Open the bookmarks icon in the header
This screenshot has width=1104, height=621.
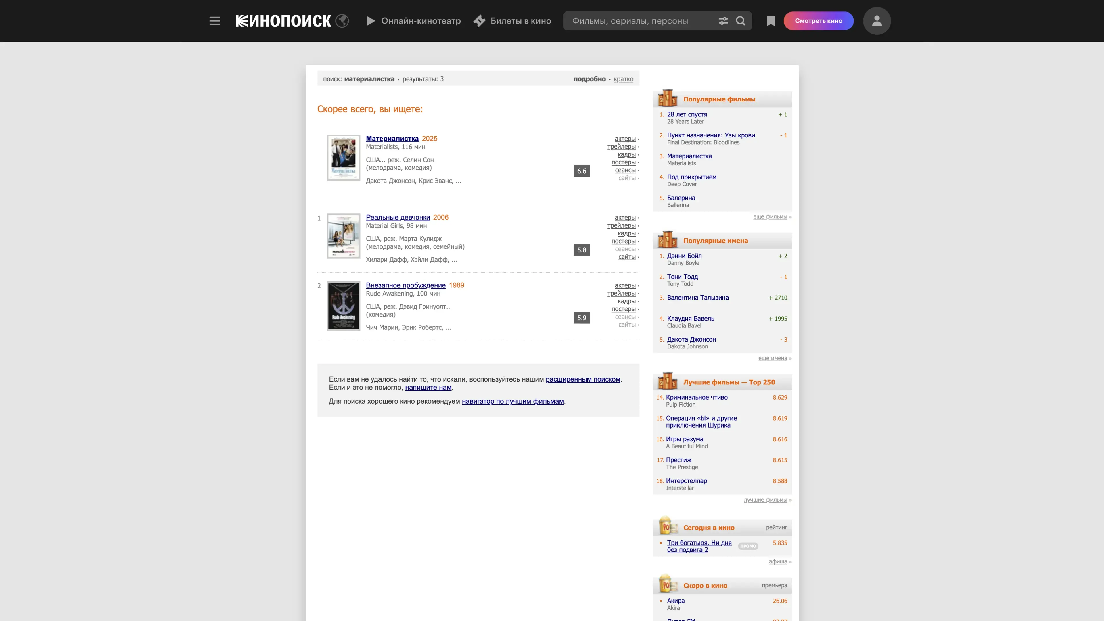coord(770,21)
